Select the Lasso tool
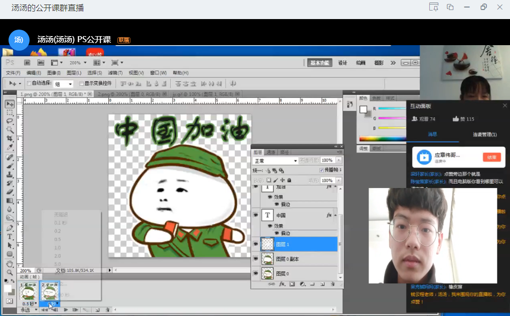 [10, 121]
